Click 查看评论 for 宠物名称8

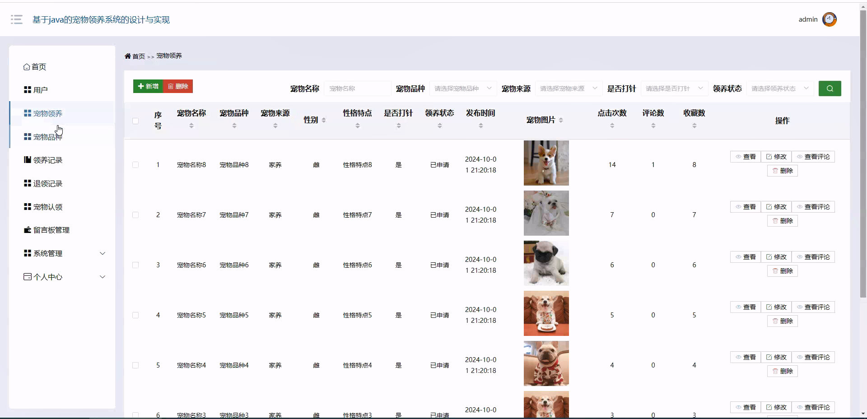click(813, 157)
